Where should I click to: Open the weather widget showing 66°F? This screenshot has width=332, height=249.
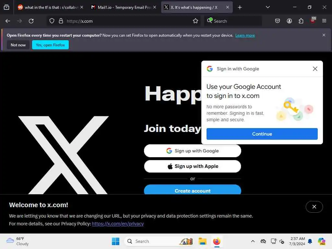click(x=18, y=241)
